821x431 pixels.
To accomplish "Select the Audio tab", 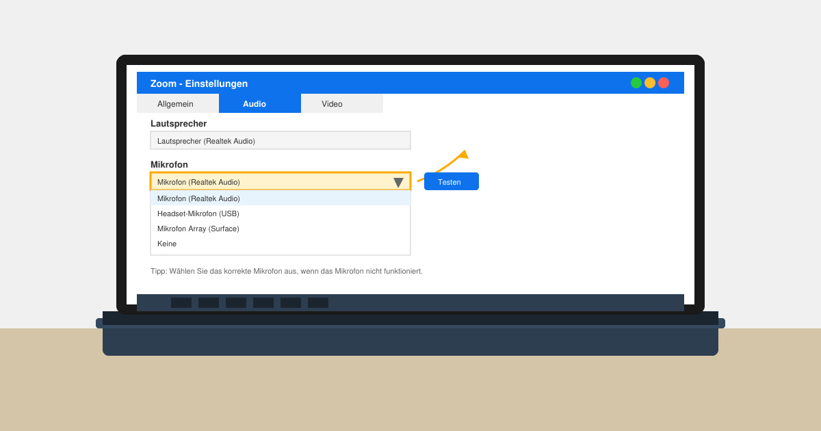I will tap(260, 103).
